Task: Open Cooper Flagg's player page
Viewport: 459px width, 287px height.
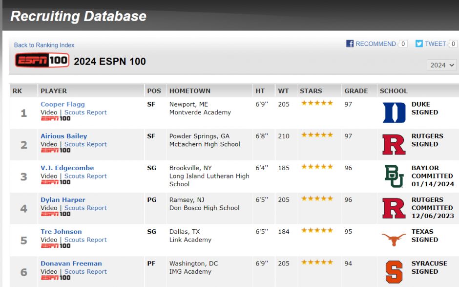Action: 63,104
